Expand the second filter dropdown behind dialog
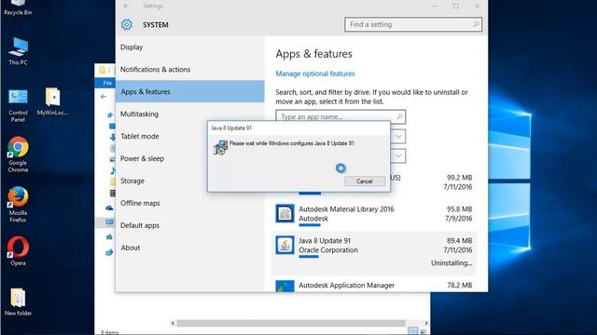597x335 pixels. 398,155
